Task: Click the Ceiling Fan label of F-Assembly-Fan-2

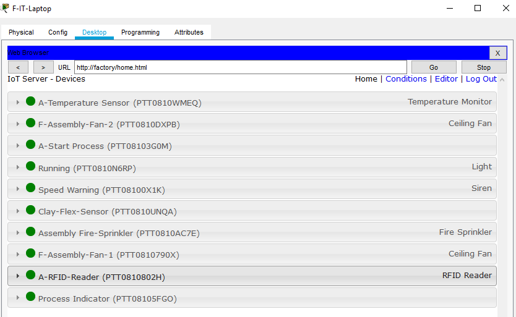Action: 470,124
